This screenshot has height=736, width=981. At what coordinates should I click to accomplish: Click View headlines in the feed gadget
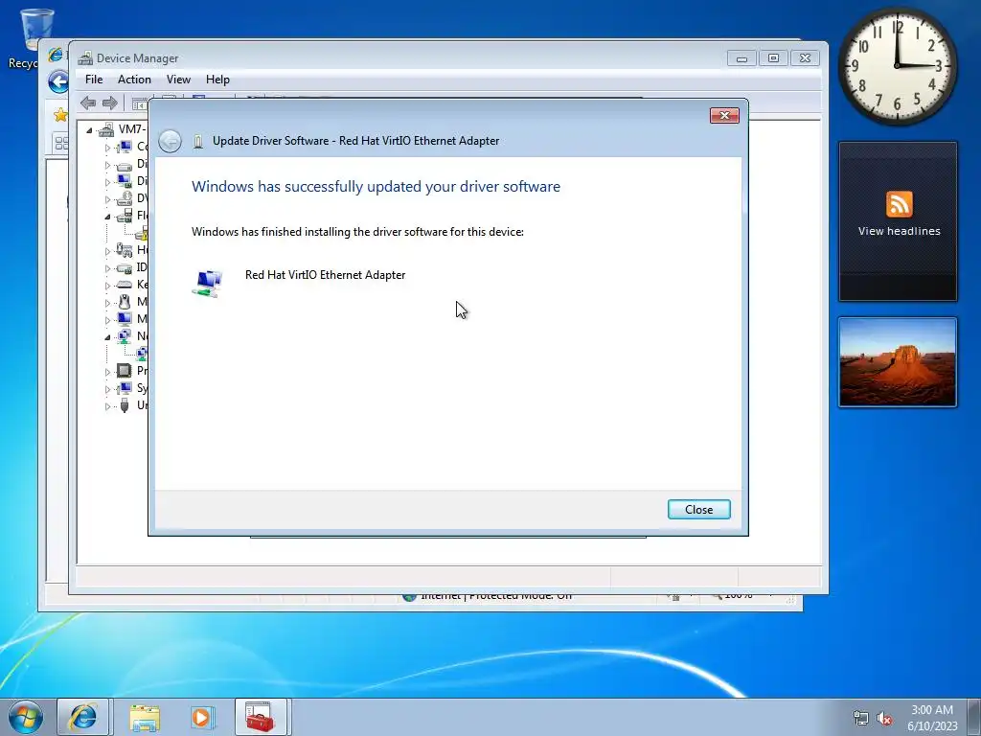point(899,231)
